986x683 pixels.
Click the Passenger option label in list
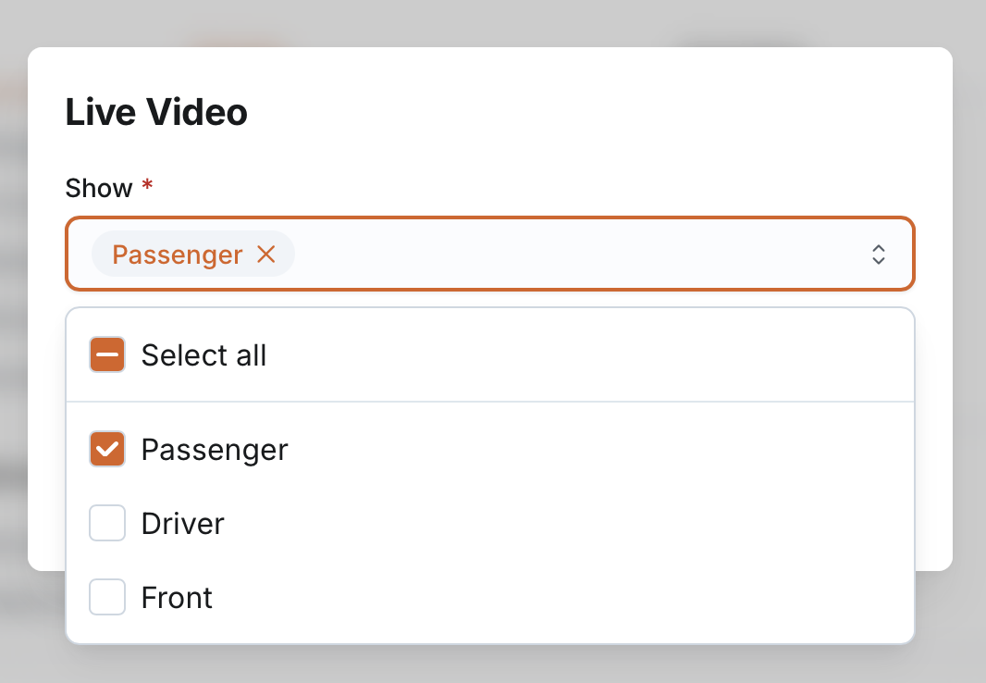click(215, 450)
